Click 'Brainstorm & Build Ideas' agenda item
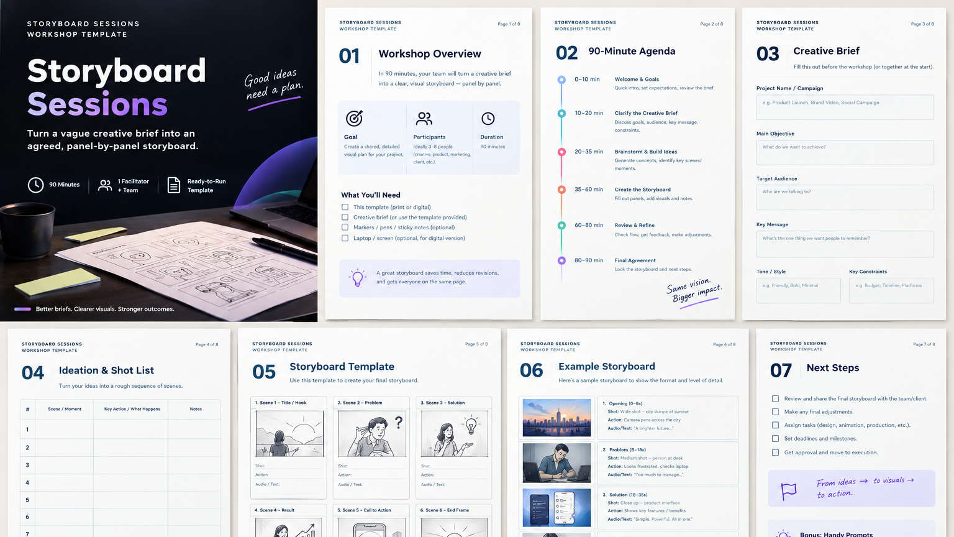This screenshot has height=537, width=954. click(x=646, y=152)
